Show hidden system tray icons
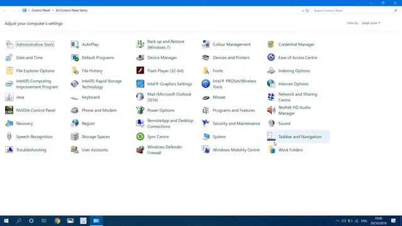The width and height of the screenshot is (402, 226). click(x=337, y=221)
